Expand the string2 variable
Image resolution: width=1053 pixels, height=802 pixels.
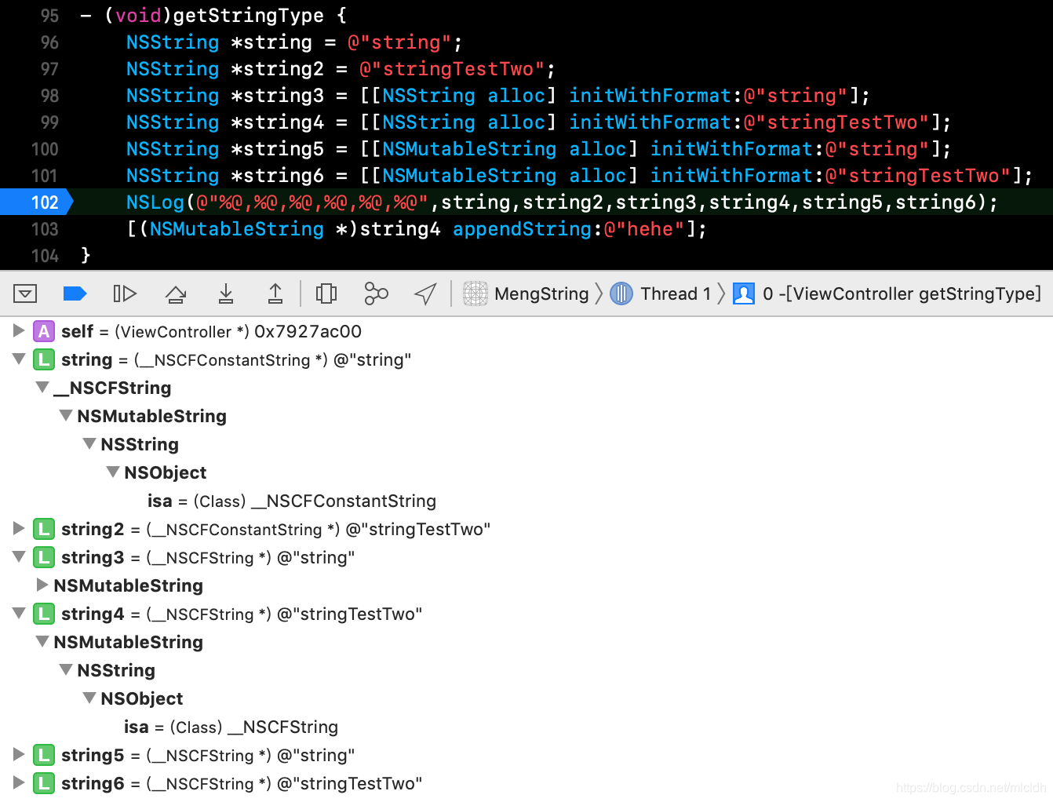point(19,528)
